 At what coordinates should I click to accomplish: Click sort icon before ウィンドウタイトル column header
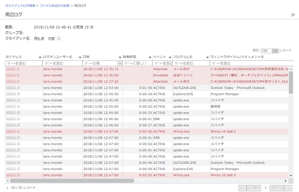(x=208, y=57)
